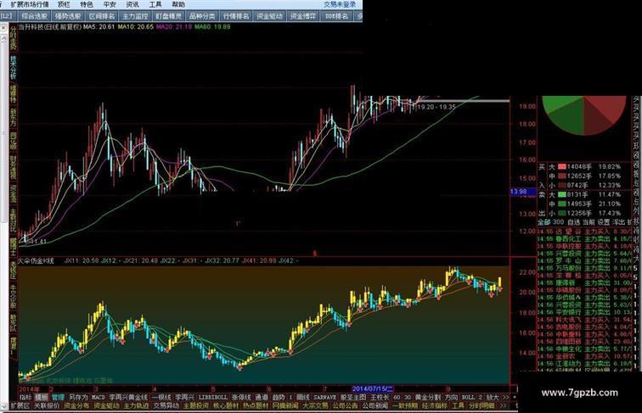Viewport: 642px width, 413px height.
Task: Apply the 涨停线 template
Action: point(240,397)
